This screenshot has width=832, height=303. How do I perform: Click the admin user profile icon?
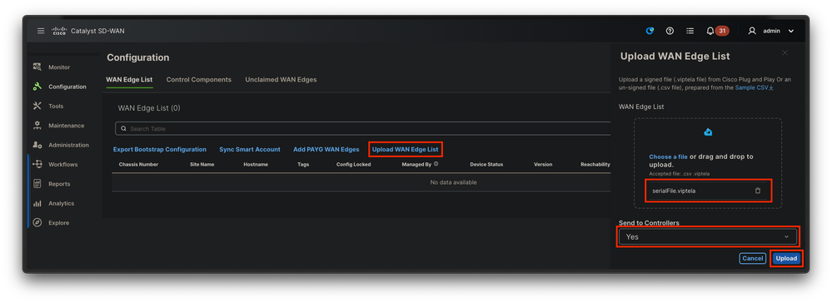[752, 31]
